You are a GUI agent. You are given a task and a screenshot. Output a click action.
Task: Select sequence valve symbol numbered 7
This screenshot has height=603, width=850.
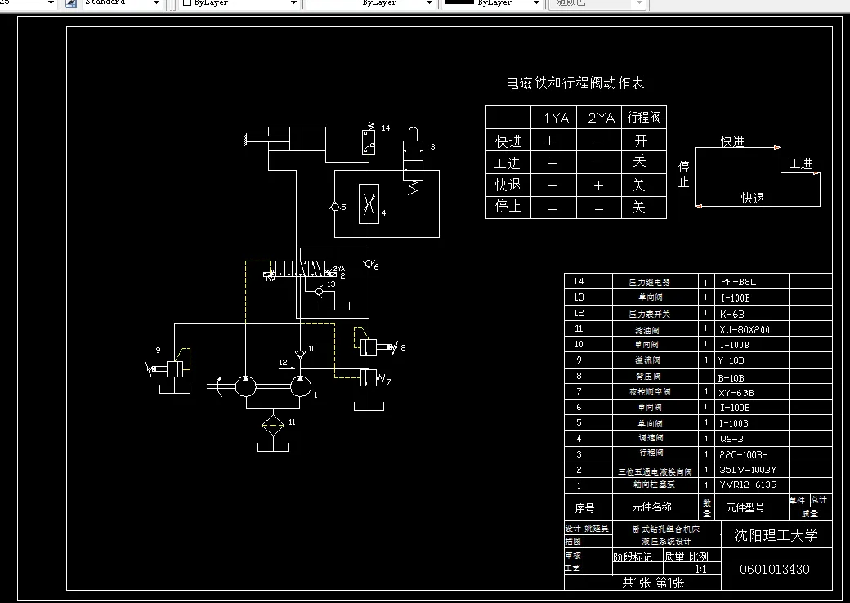[373, 378]
